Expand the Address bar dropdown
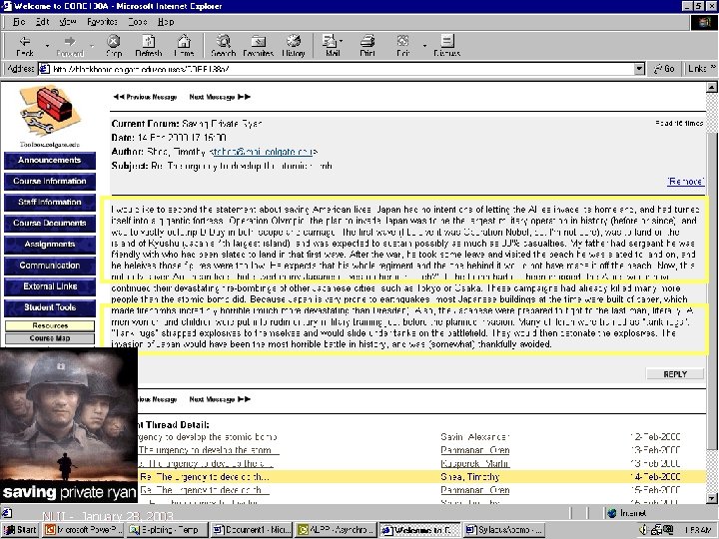 tap(640, 69)
